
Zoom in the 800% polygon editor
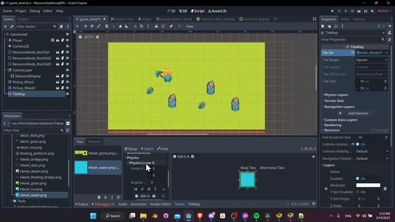coord(154,196)
